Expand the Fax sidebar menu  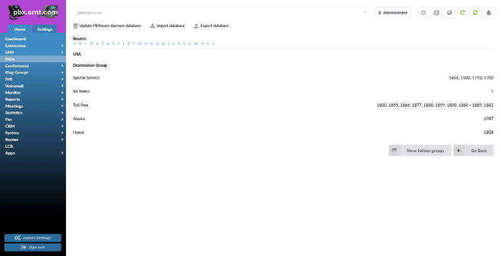point(33,120)
